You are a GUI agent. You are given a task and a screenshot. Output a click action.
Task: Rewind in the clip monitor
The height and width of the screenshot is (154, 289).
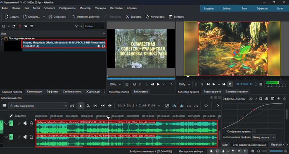pyautogui.click(x=152, y=84)
